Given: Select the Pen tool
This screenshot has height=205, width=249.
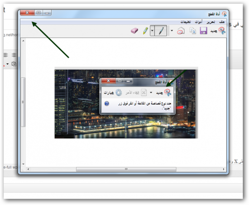Looking at the screenshot, I should (161, 31).
